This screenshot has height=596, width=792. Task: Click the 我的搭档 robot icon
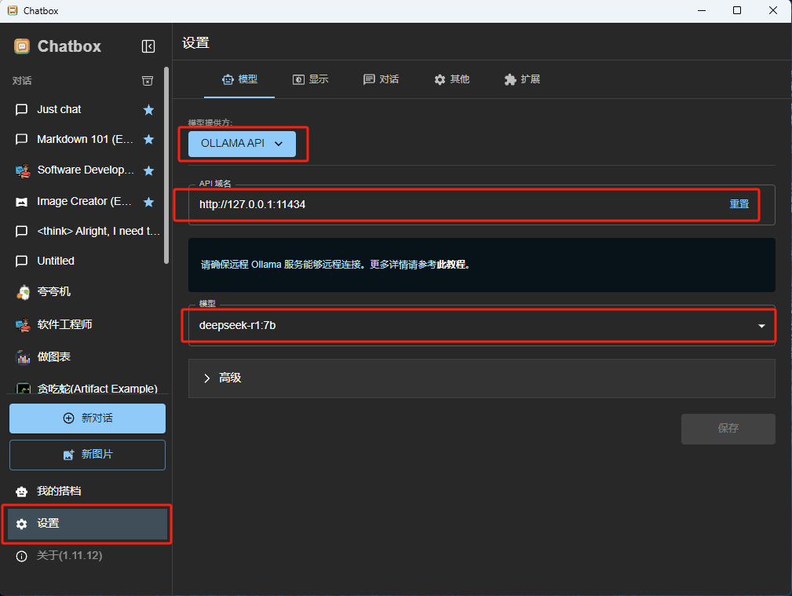22,492
